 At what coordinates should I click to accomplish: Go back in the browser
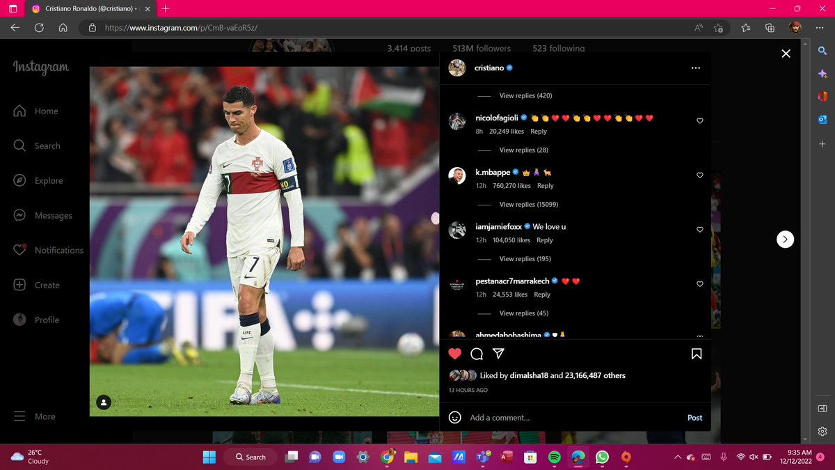(15, 28)
